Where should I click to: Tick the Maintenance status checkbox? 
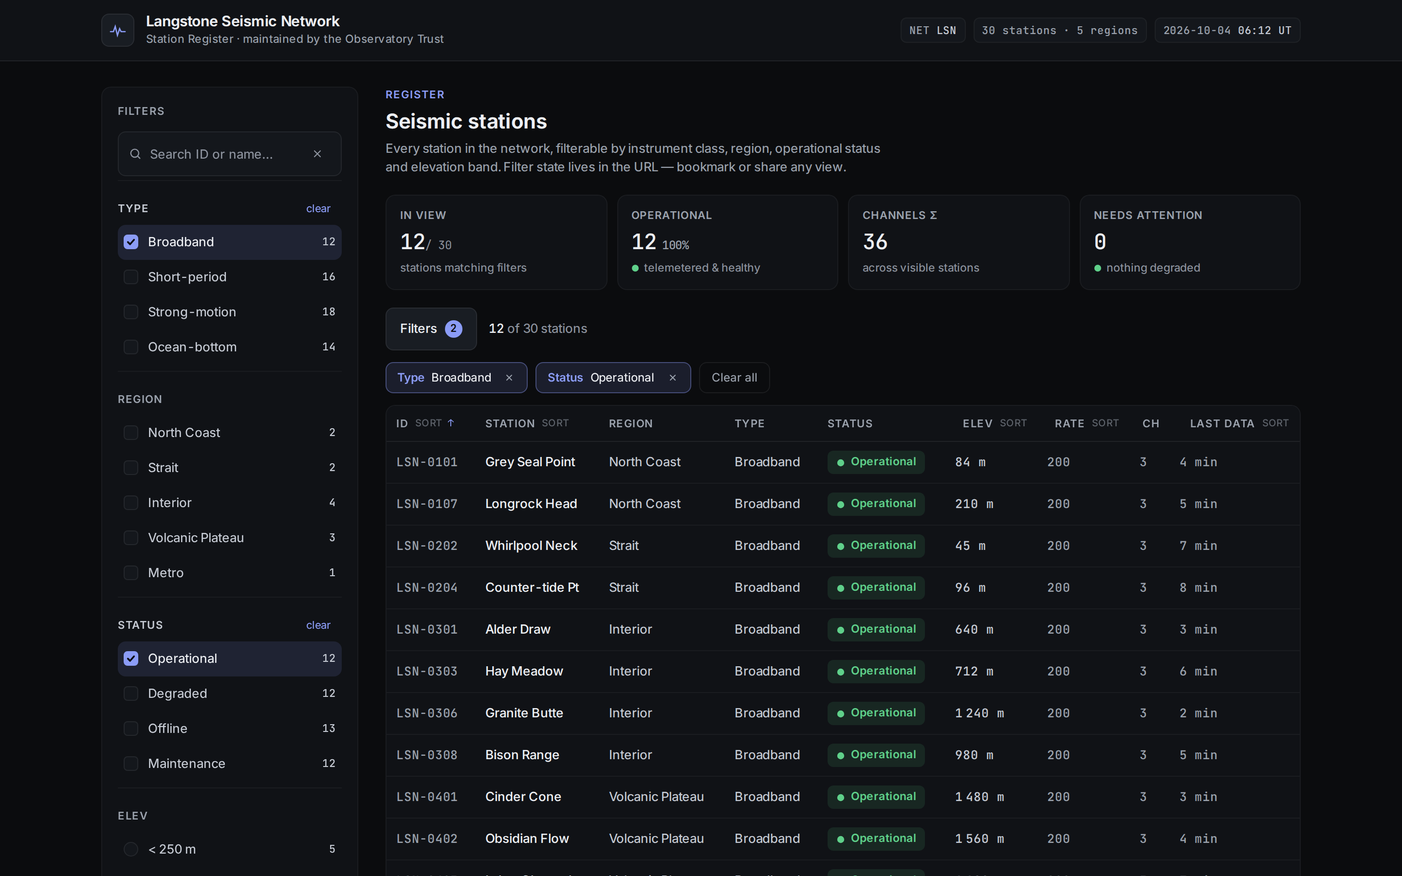point(131,764)
